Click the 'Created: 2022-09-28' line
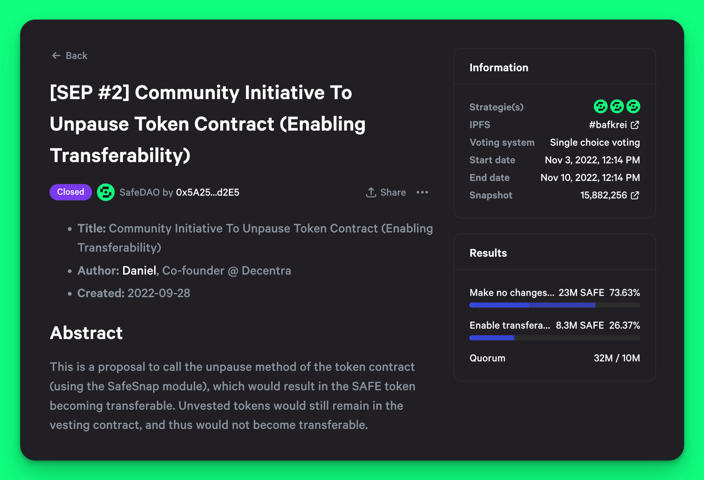704x480 pixels. click(134, 293)
